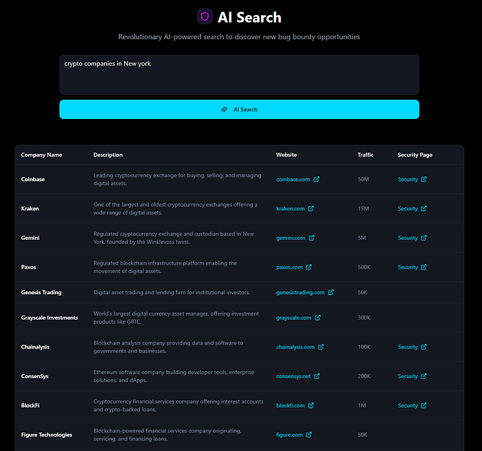Click external link icon next to consensys.net
The height and width of the screenshot is (451, 482).
pos(317,376)
